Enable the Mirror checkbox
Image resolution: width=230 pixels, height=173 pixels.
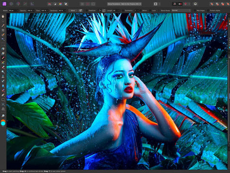(x=140, y=11)
